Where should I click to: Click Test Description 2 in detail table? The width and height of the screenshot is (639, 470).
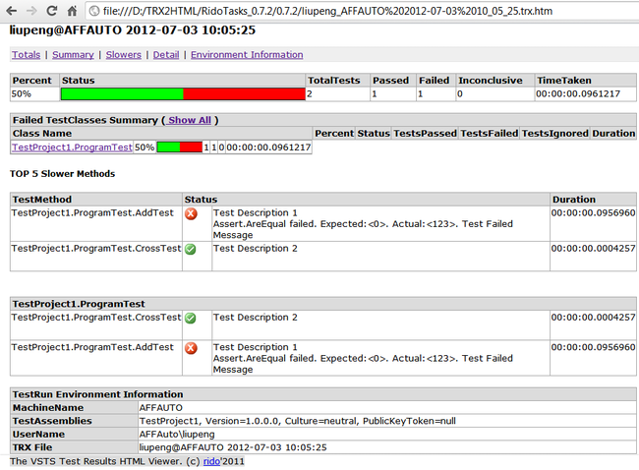(256, 318)
